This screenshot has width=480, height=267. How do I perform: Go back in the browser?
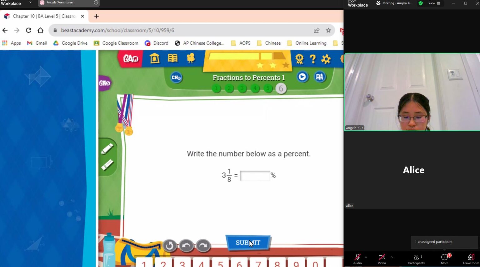5,30
